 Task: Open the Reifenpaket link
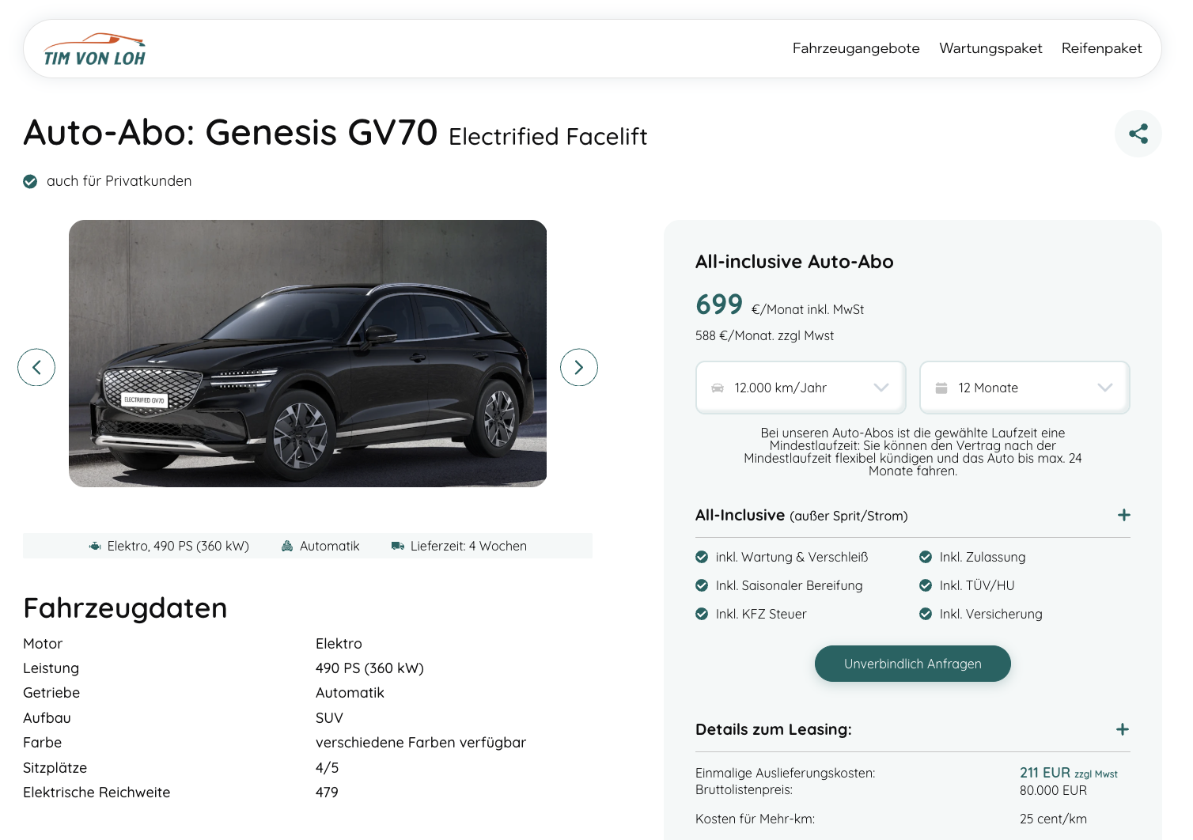click(x=1101, y=48)
